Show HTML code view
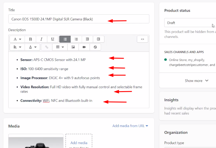Image resolution: width=216 pixels, height=148 pixels. [x=143, y=39]
